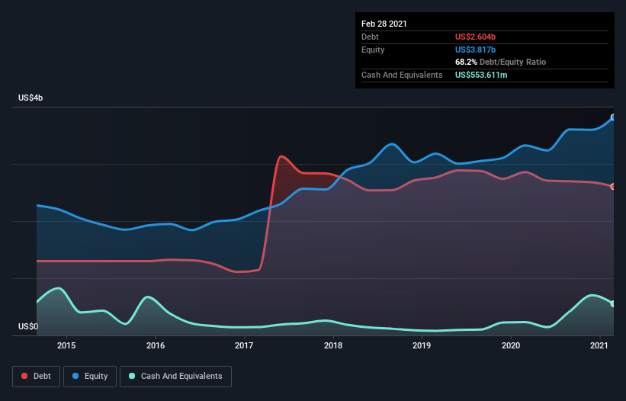Image resolution: width=626 pixels, height=401 pixels.
Task: Click the 2019 x-axis label
Action: click(422, 345)
